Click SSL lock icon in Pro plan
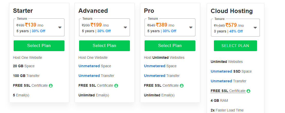The image size is (285, 113). click(x=182, y=86)
